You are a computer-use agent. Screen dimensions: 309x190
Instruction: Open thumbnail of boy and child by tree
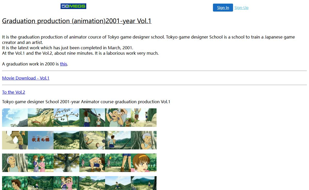92,118
